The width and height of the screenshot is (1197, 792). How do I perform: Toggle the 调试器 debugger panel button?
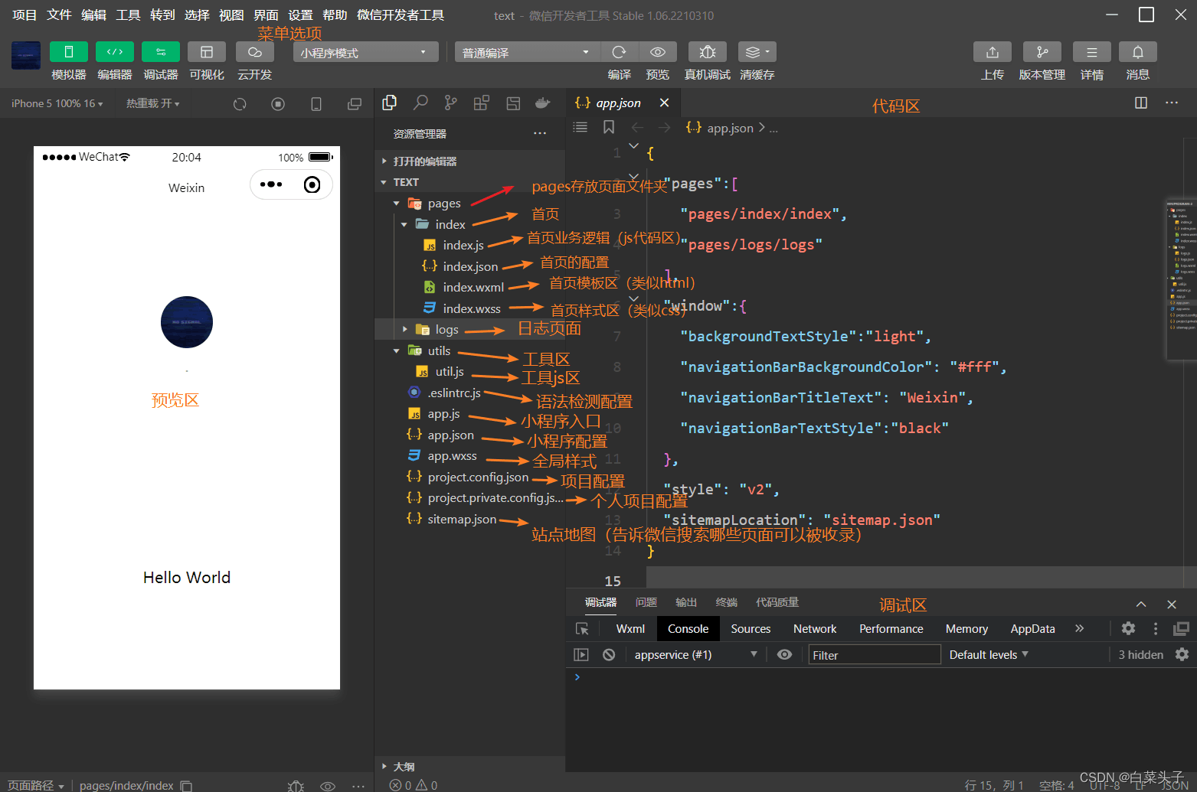coord(161,52)
